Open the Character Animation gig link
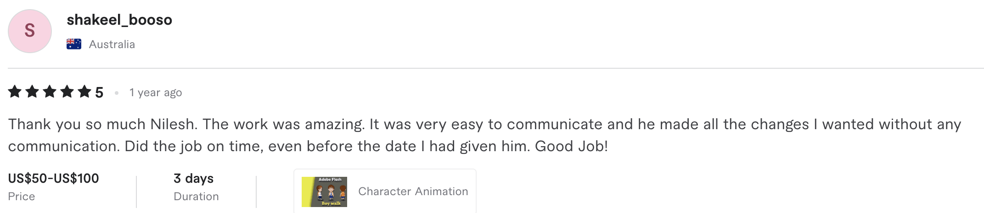The height and width of the screenshot is (213, 984). click(x=413, y=191)
